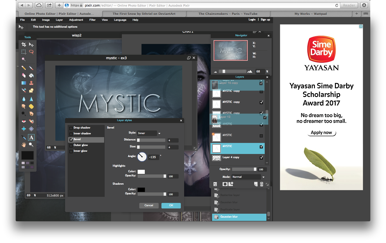Choose the Sharpen tool
Image resolution: width=386 pixels, height=243 pixels.
[31, 99]
